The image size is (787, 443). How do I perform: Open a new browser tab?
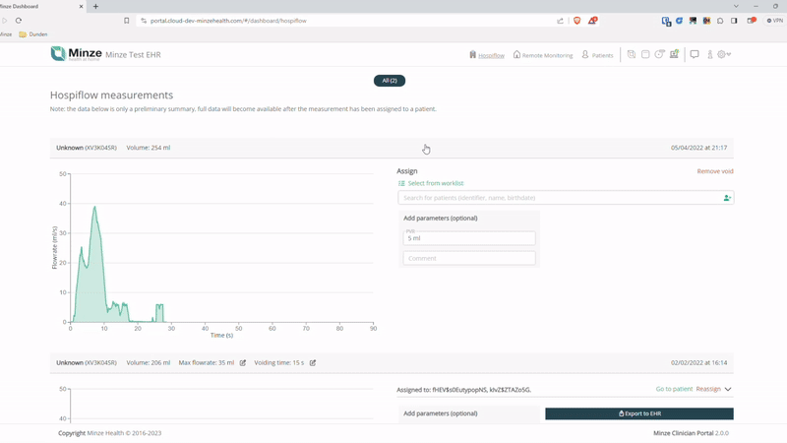(x=95, y=7)
